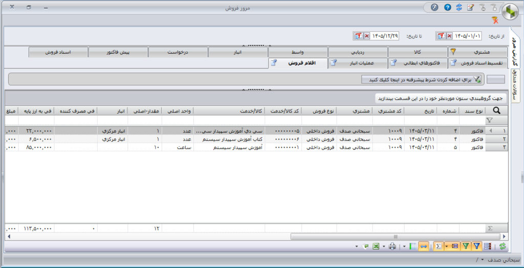Collapse the filter panel using the dotted handle above the grid
The height and width of the screenshot is (268, 524).
coord(257,90)
